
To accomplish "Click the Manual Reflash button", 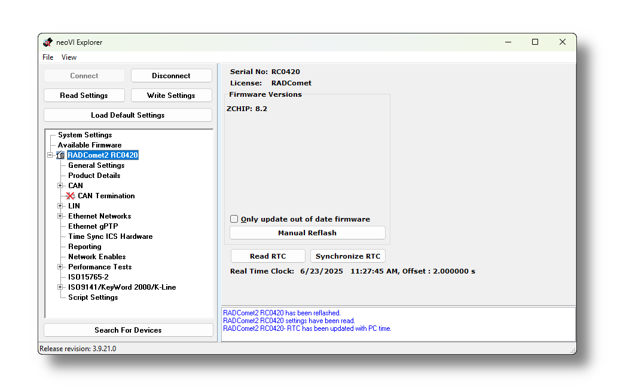I will pyautogui.click(x=307, y=232).
